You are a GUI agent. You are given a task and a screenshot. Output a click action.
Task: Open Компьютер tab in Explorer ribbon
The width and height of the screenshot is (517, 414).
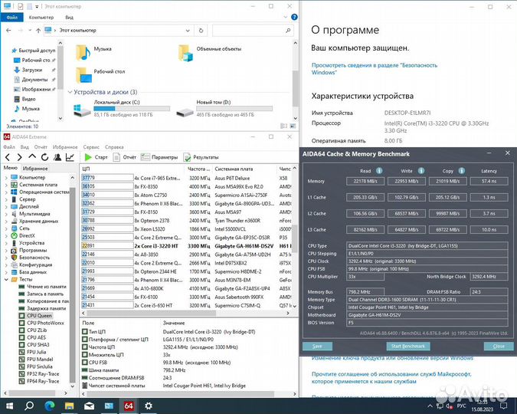tap(41, 17)
